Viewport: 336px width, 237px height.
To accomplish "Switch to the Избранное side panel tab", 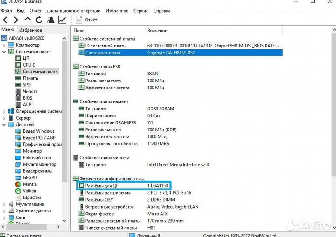I will [30, 30].
